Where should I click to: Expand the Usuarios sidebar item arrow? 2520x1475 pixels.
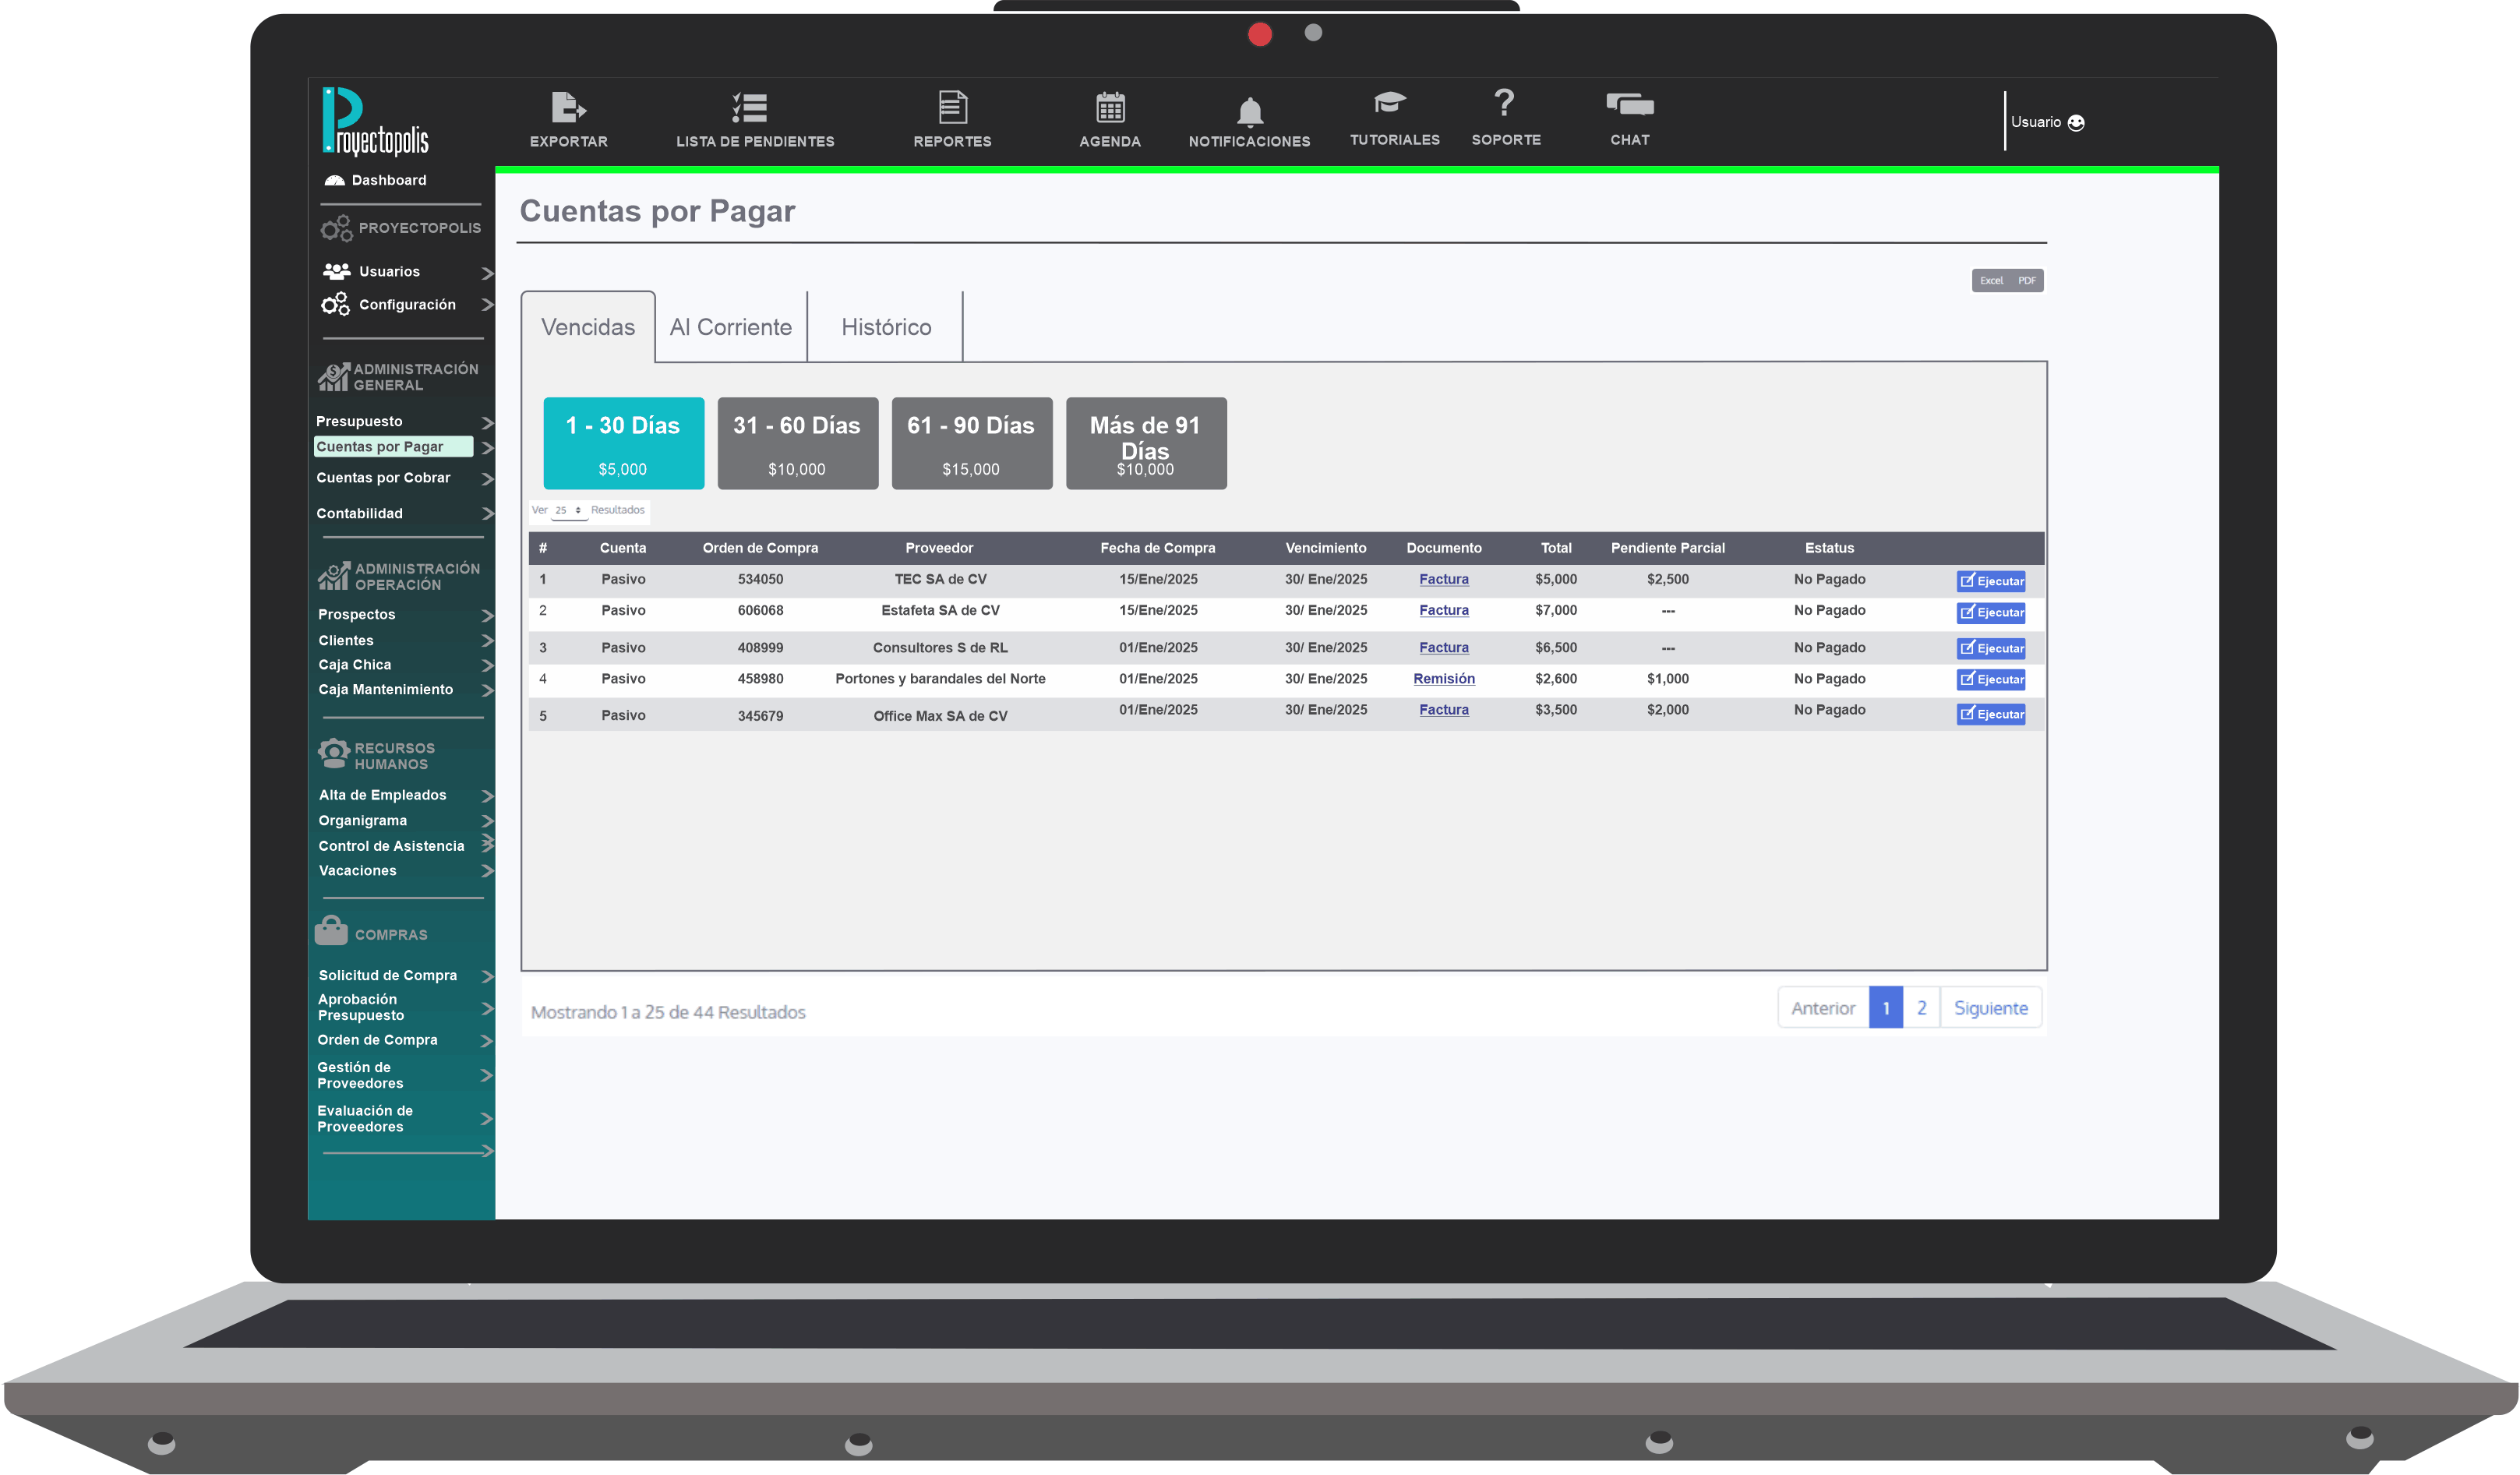(x=487, y=273)
